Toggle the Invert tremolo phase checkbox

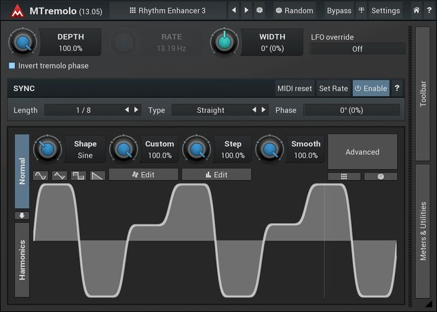12,66
